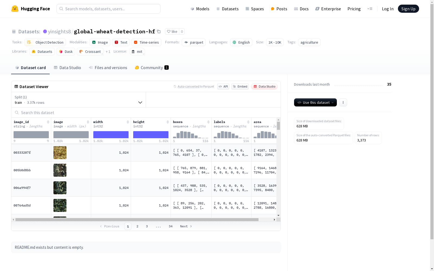Expand the +1 more libraries indicator
This screenshot has height=271, width=434.
pyautogui.click(x=108, y=51)
